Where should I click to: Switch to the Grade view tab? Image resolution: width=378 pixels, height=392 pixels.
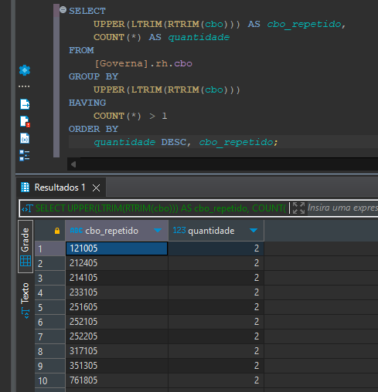click(26, 246)
